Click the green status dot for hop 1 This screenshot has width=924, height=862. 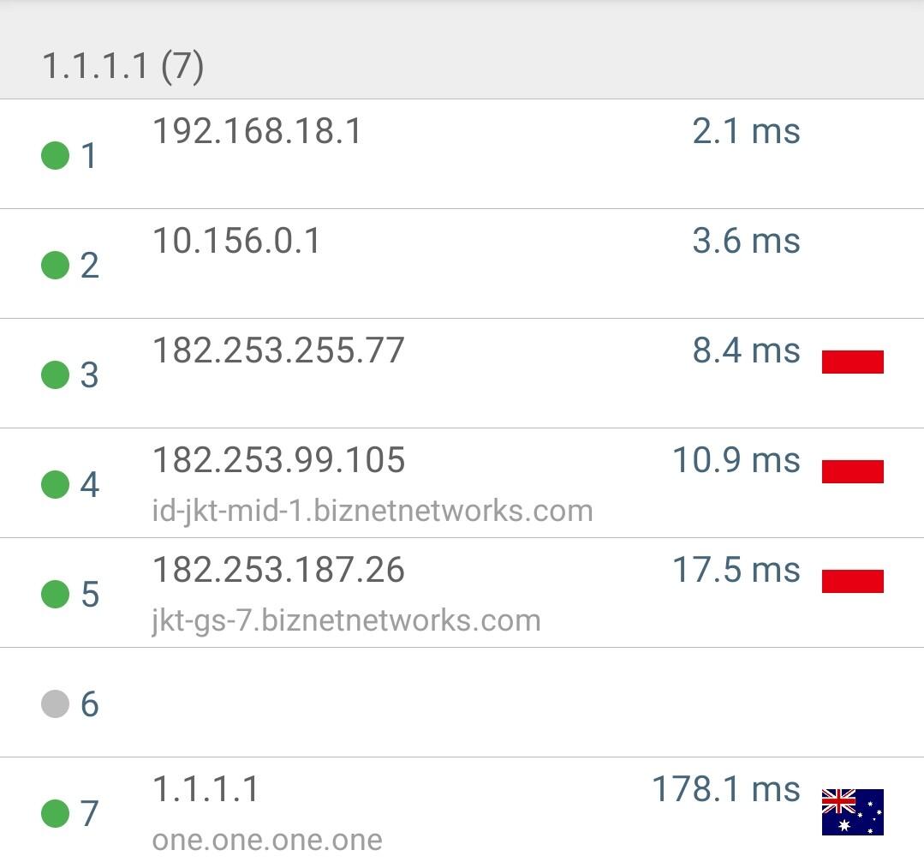point(55,156)
